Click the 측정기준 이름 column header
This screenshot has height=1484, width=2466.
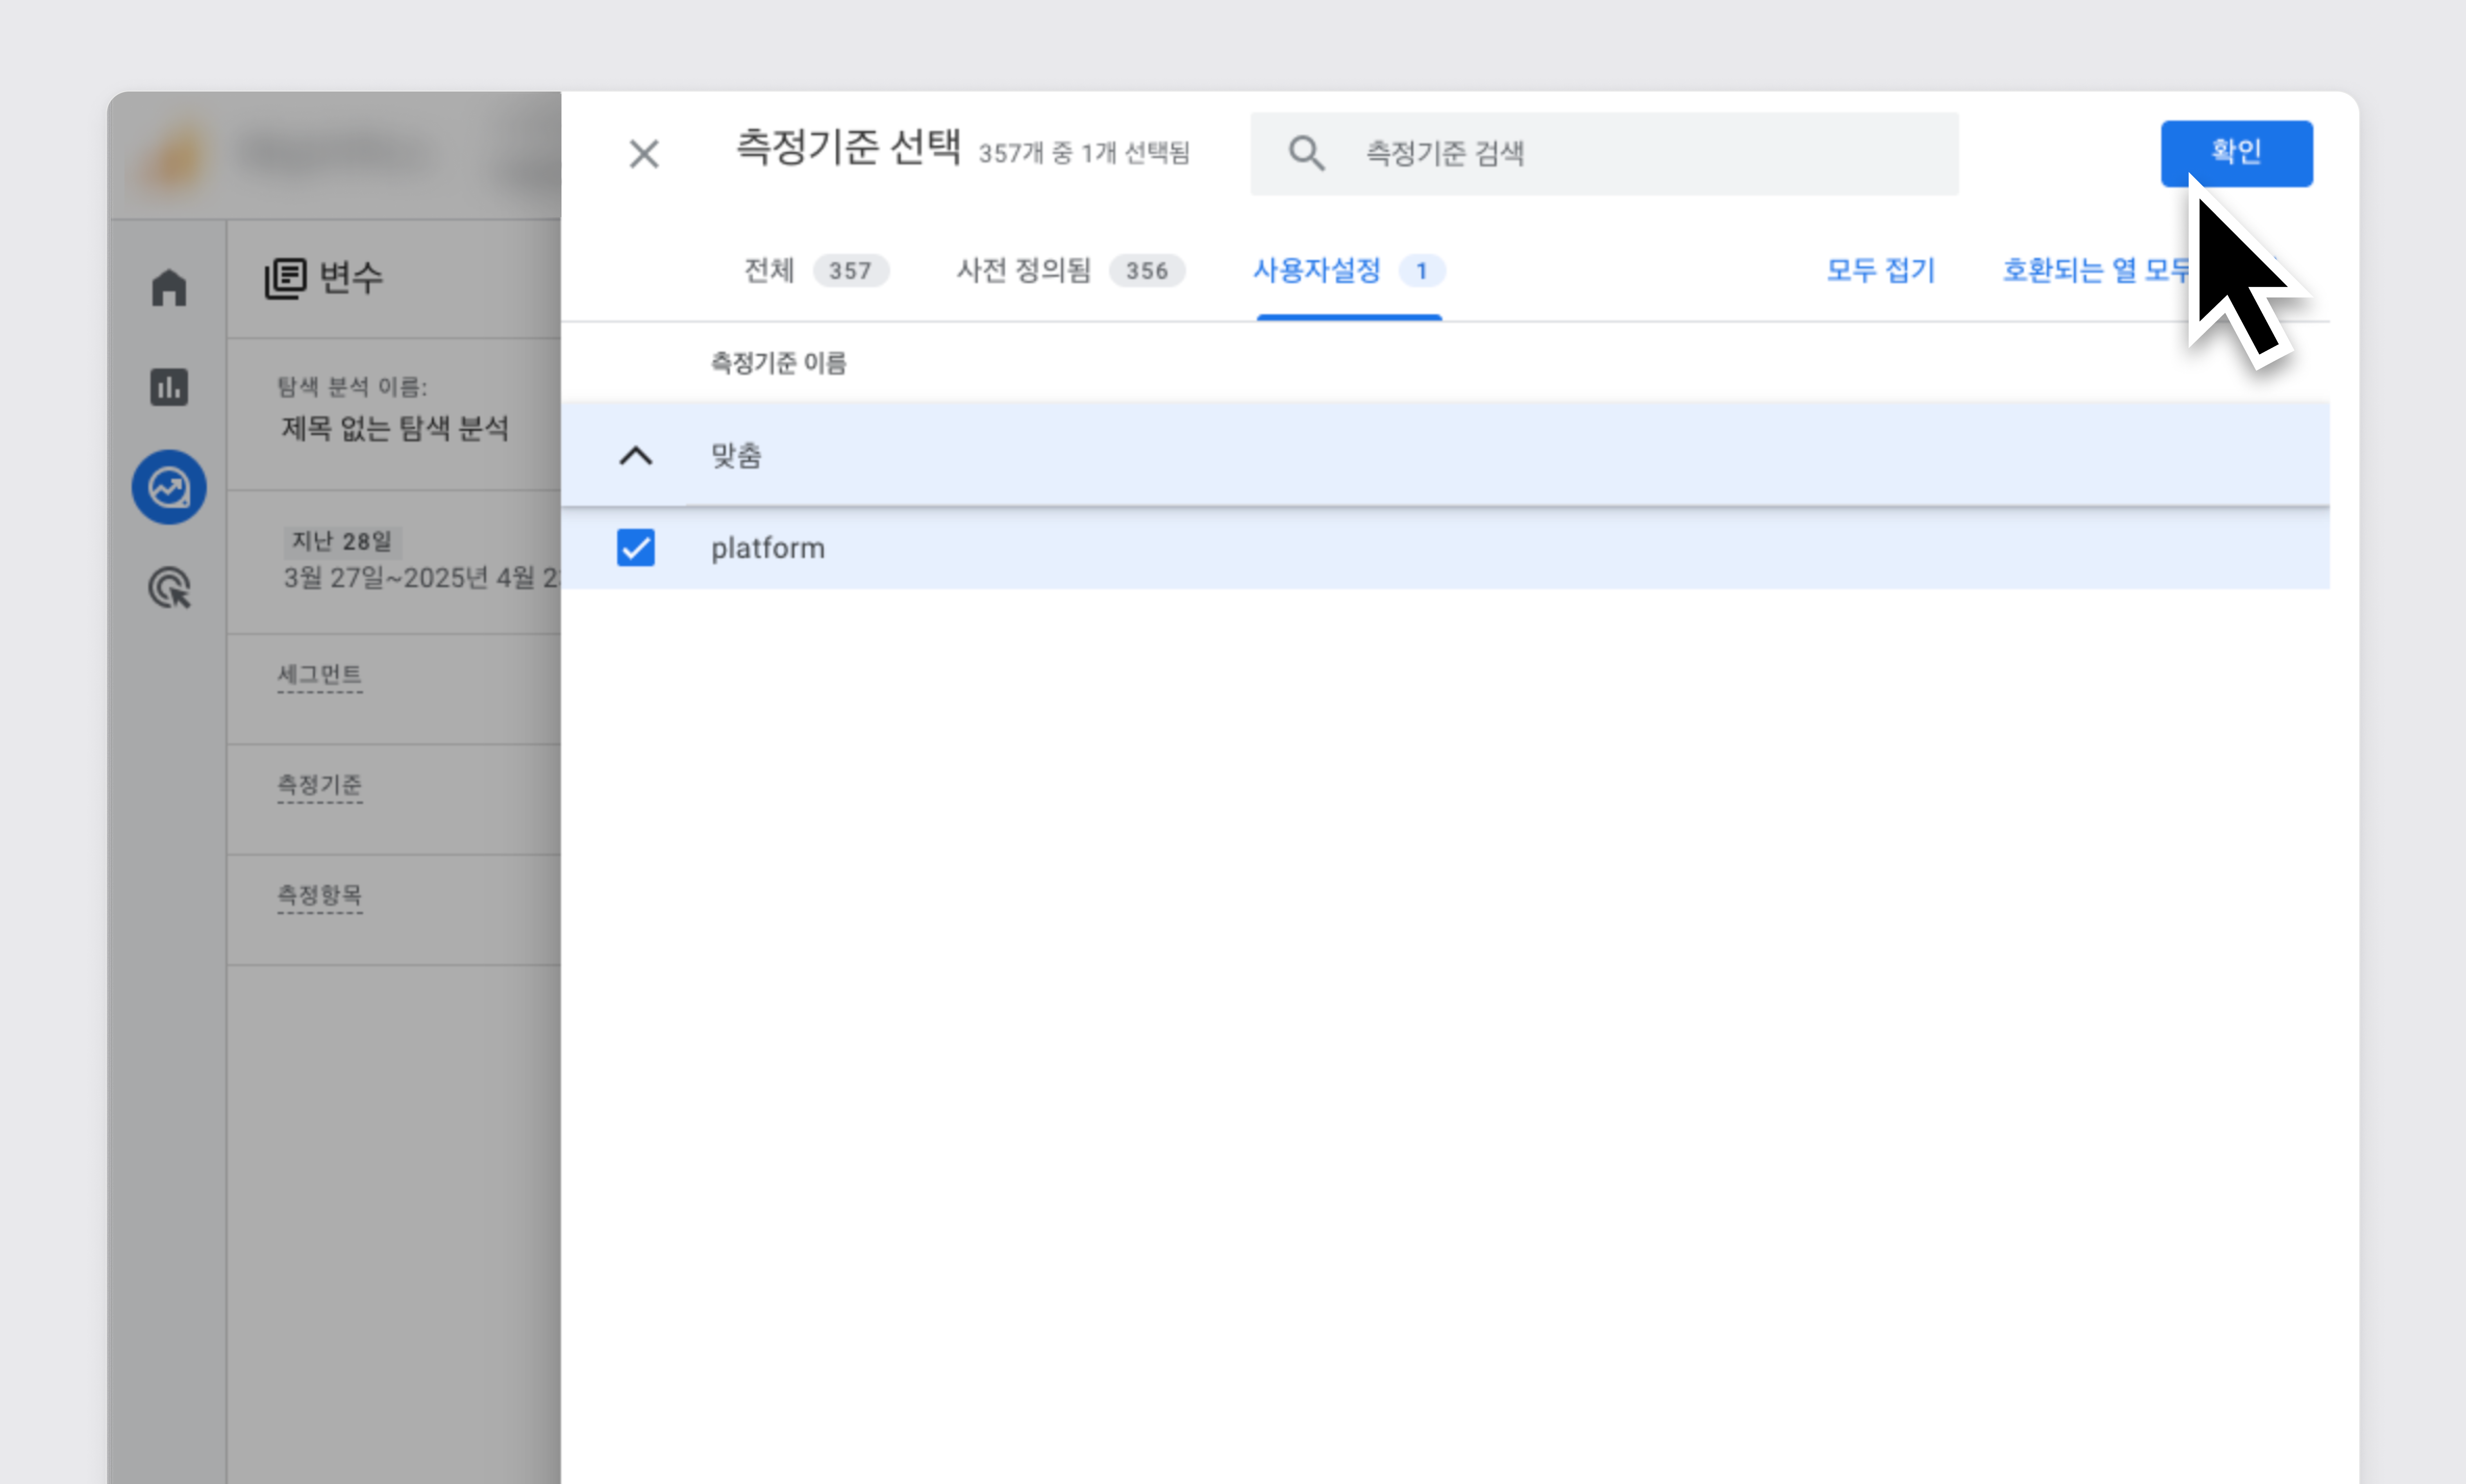(778, 363)
